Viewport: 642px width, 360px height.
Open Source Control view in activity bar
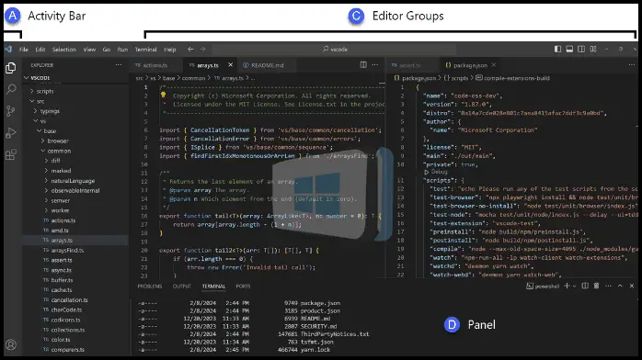pos(11,111)
